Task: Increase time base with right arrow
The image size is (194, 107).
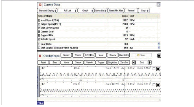Action: coord(150,62)
